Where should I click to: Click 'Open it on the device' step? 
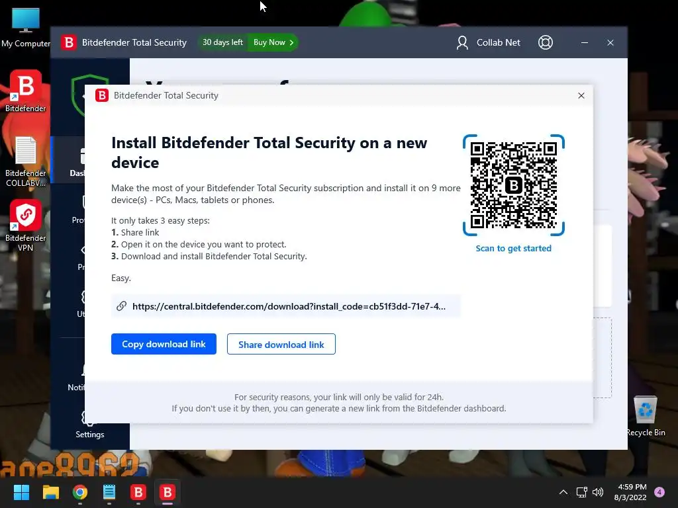pos(204,245)
